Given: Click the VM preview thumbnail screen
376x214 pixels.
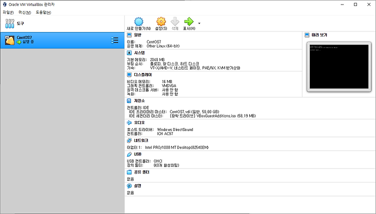Looking at the screenshot, I should (339, 66).
